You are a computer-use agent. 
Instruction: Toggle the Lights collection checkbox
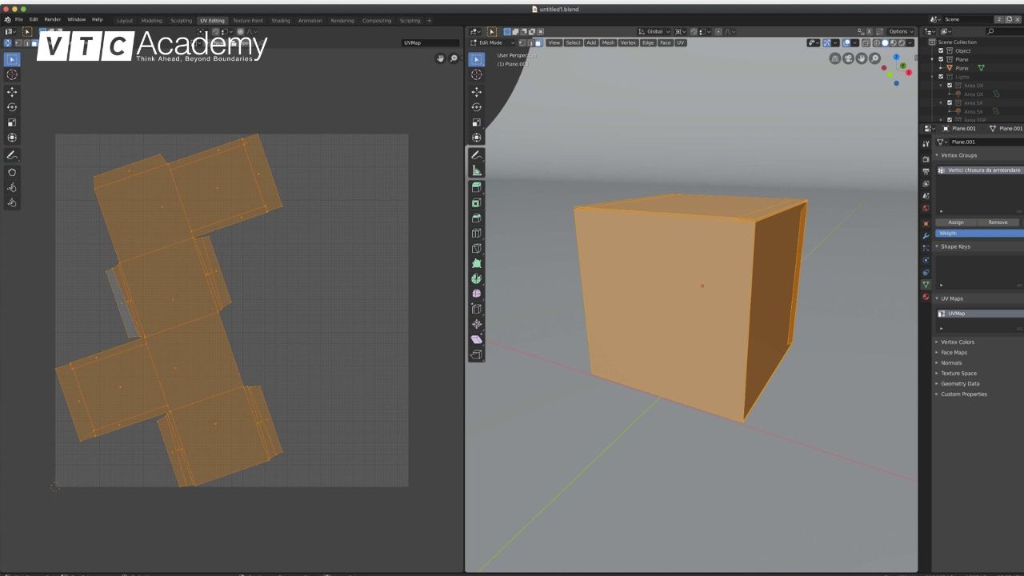tap(941, 77)
